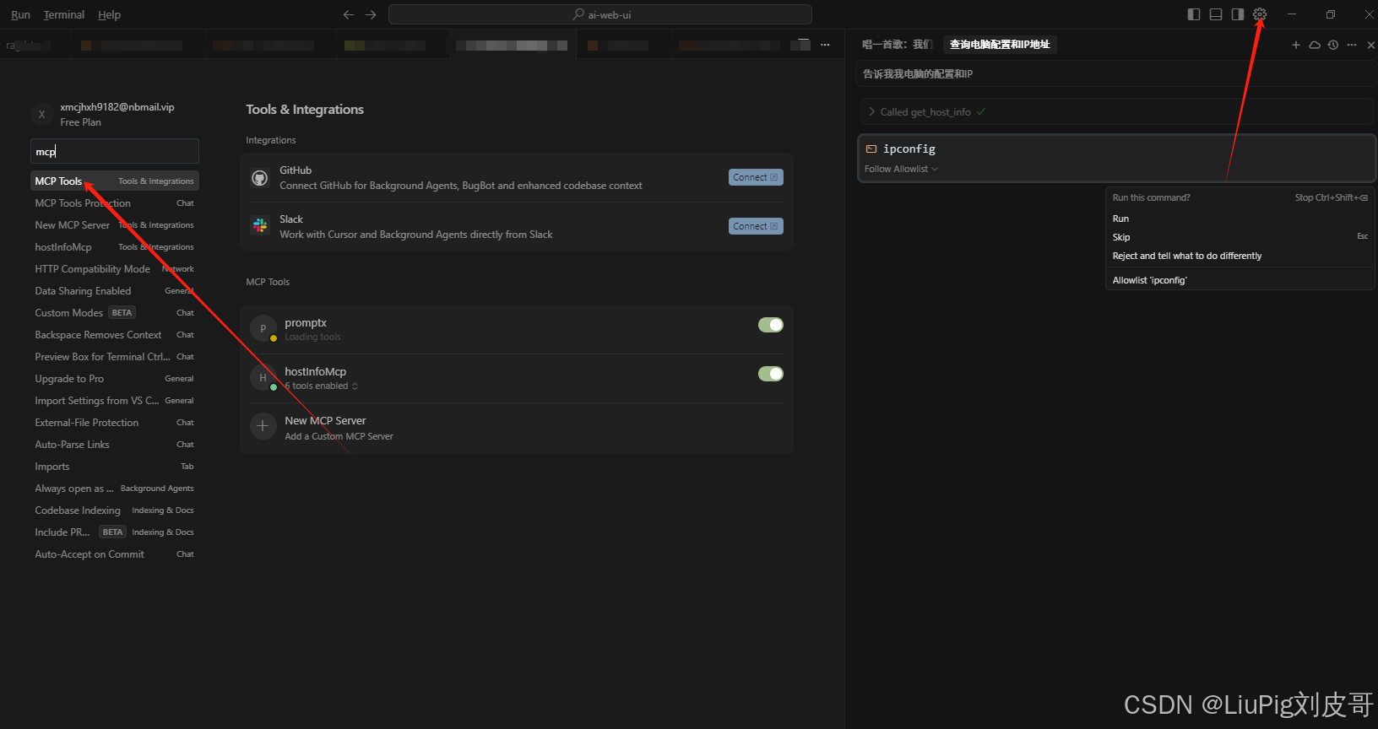Switch to the 查询电脑配置和IP地址 chat tab
1378x729 pixels.
(x=1000, y=45)
